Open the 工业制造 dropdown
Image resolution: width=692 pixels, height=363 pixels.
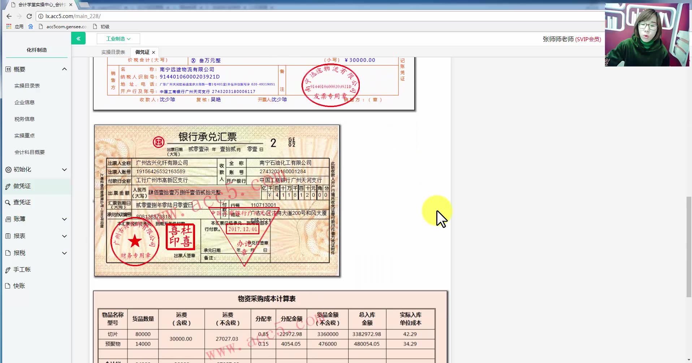[x=118, y=39]
